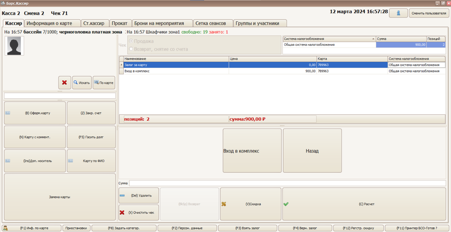Click the Наименование column header
Screen dimensions: 451x232
pyautogui.click(x=176, y=59)
